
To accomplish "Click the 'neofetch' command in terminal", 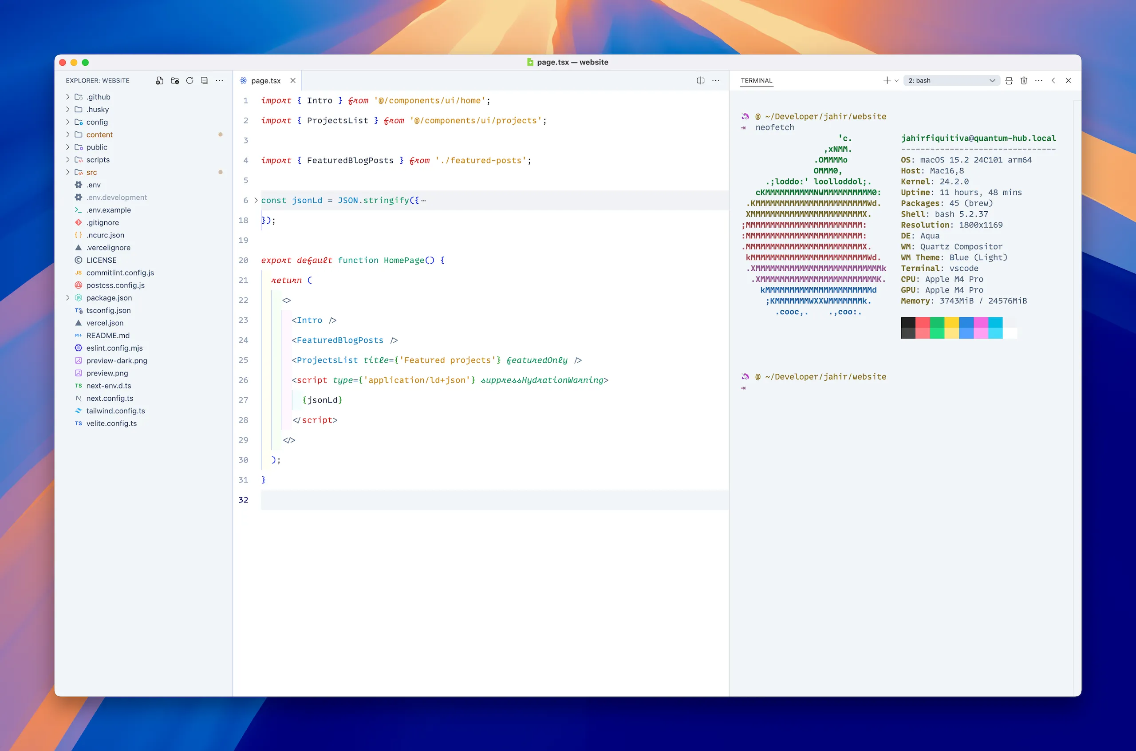I will [x=775, y=127].
